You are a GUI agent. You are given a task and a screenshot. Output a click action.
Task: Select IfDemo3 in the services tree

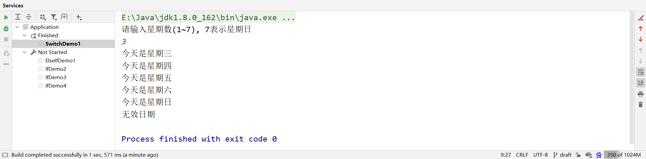(56, 77)
